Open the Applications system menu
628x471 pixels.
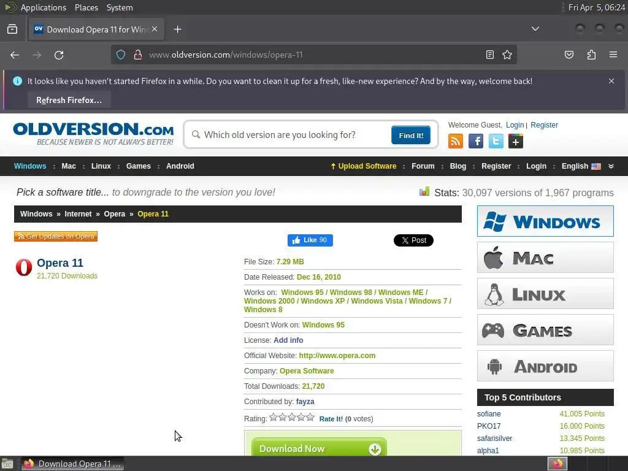pyautogui.click(x=44, y=7)
